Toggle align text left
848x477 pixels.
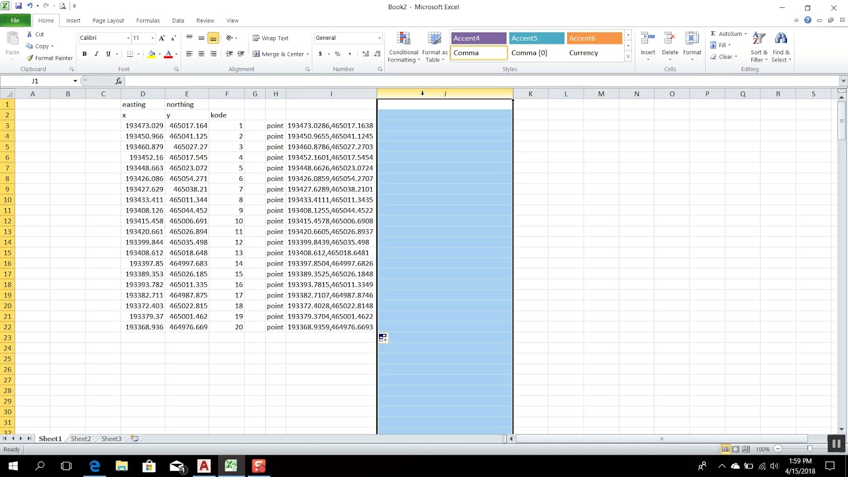coord(189,54)
